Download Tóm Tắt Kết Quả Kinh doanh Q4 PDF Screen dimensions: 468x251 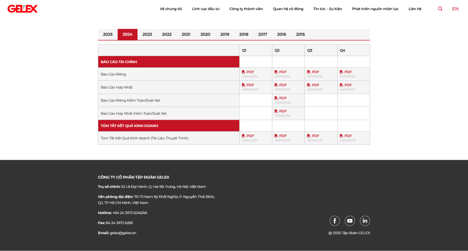346,136
